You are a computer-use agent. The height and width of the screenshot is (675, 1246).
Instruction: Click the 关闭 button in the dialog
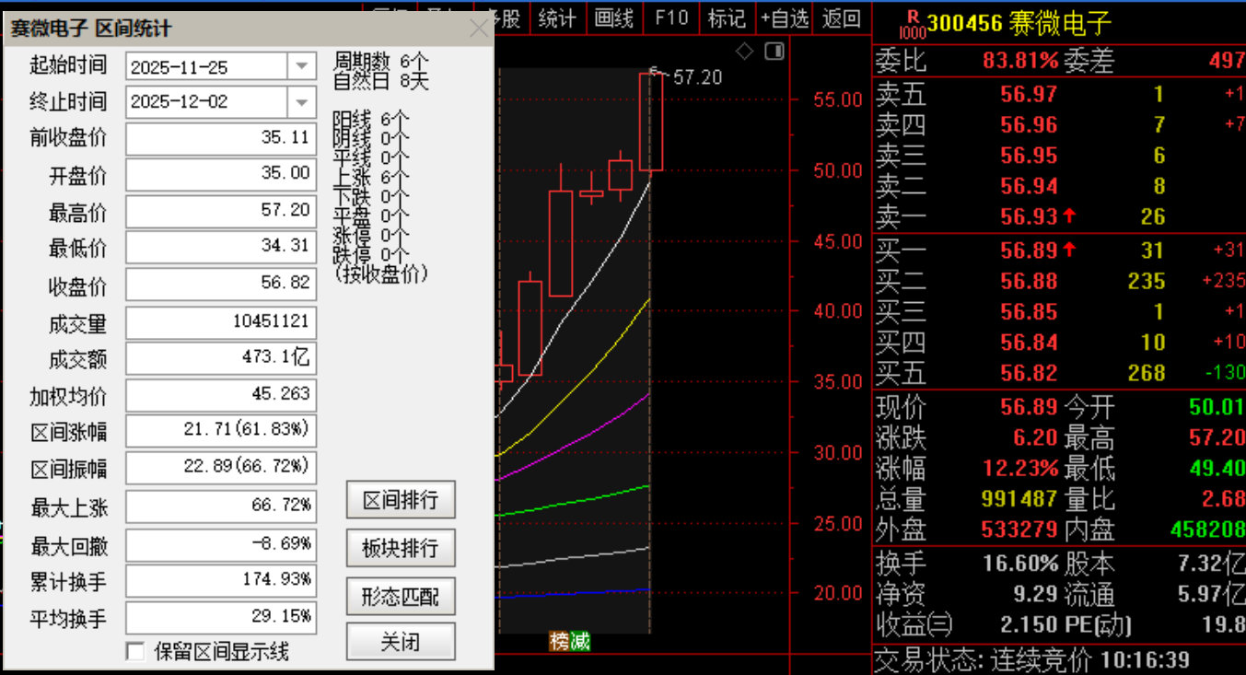tap(401, 642)
